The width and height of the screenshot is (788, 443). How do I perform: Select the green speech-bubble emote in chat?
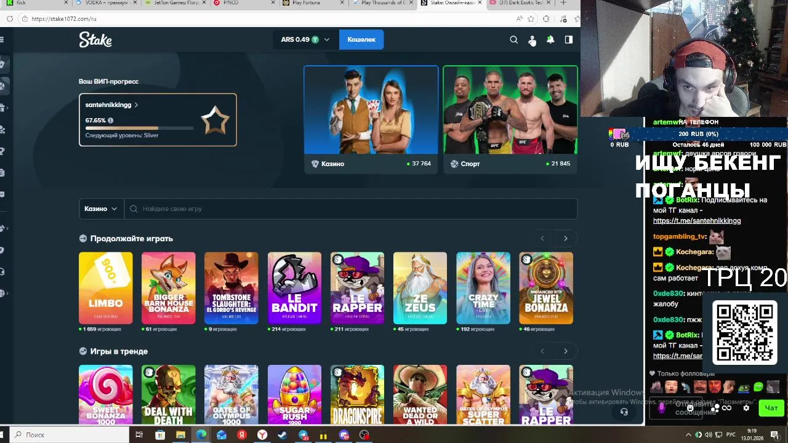click(758, 386)
